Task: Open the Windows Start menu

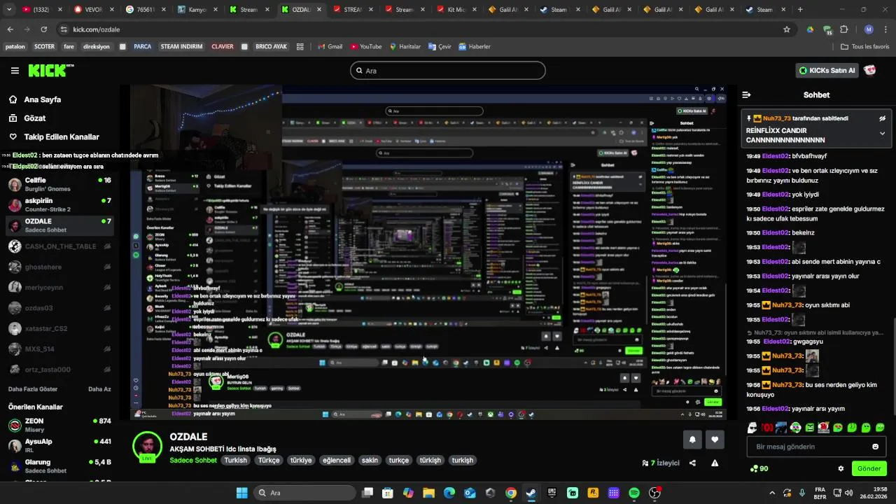Action: coord(241,493)
